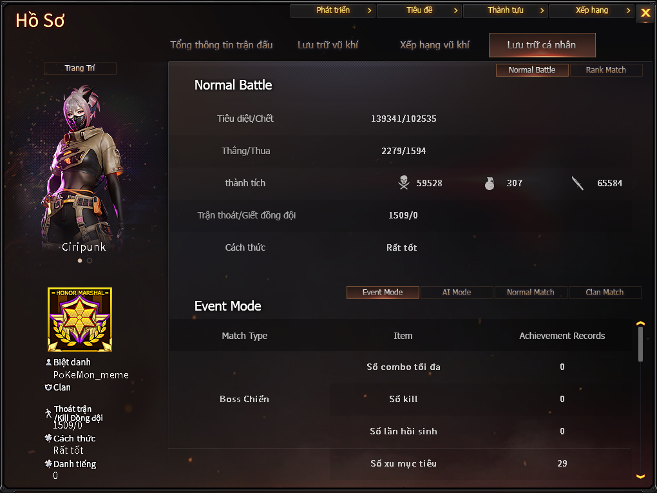
Task: Click the skull headshot kills icon
Action: [403, 183]
